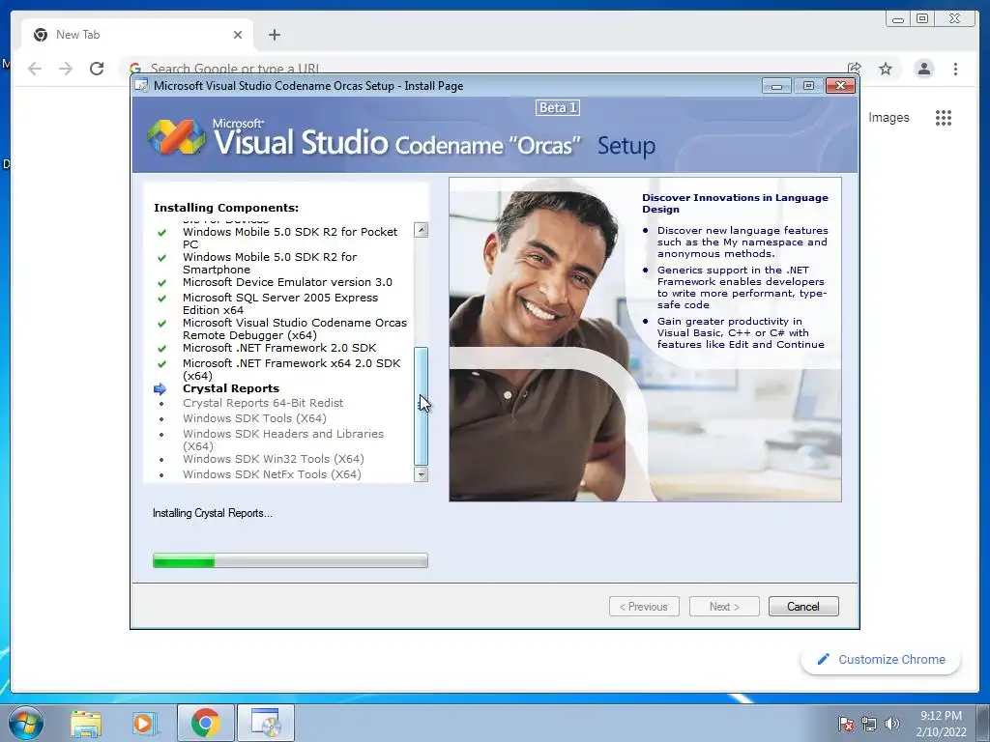
Task: Click the checkmark beside Microsoft Device Emulator version 3.0
Action: coord(161,283)
